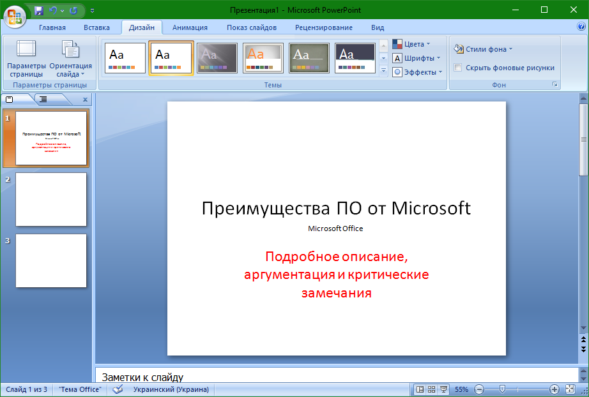589x397 pixels.
Task: Zoom in with plus button
Action: click(554, 389)
